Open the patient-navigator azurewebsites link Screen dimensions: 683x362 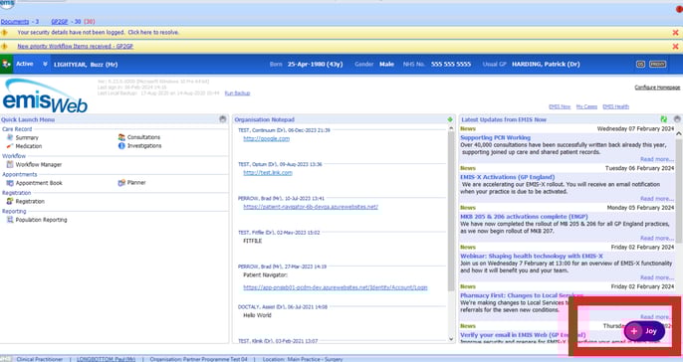point(311,207)
